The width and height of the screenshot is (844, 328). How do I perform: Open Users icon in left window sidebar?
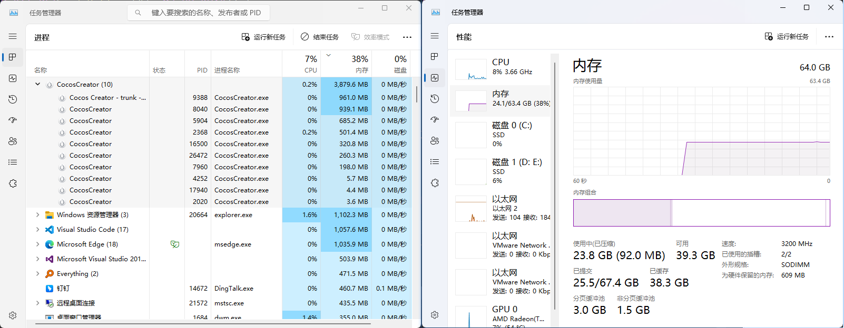click(x=13, y=141)
